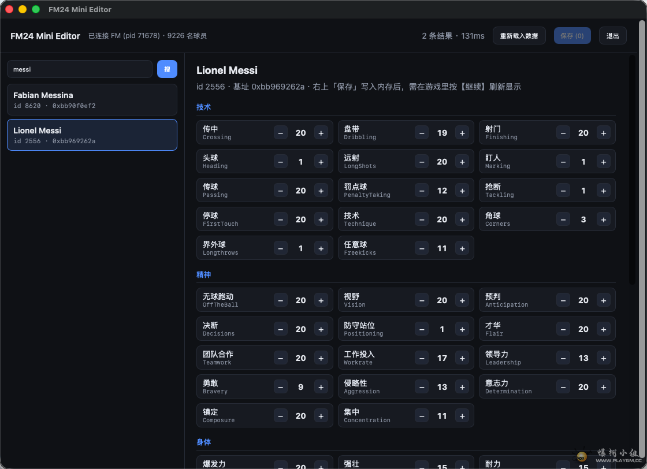Increase the Passing (传球) value
Image resolution: width=647 pixels, height=469 pixels.
tap(321, 191)
